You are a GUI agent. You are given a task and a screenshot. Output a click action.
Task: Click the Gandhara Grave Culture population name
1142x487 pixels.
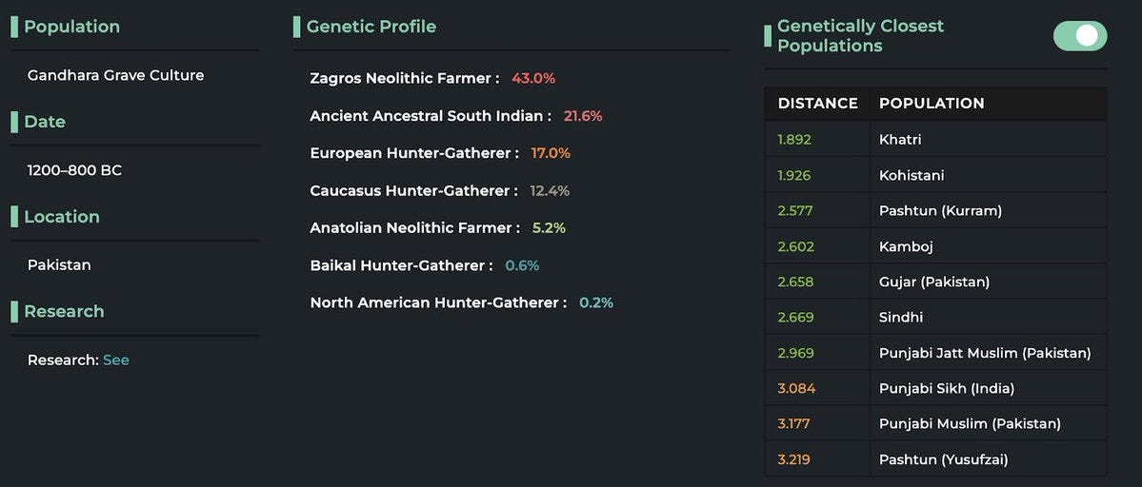pos(116,75)
